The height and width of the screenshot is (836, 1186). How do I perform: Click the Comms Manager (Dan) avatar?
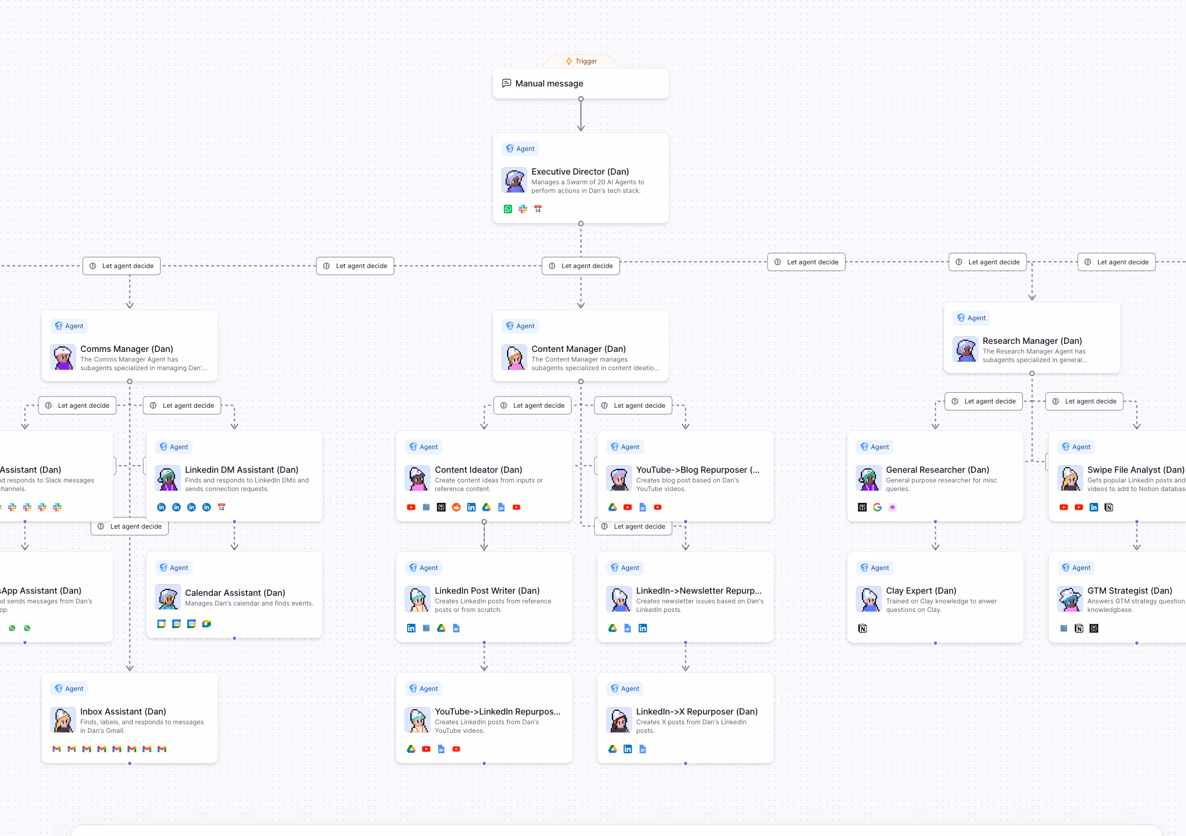point(63,357)
